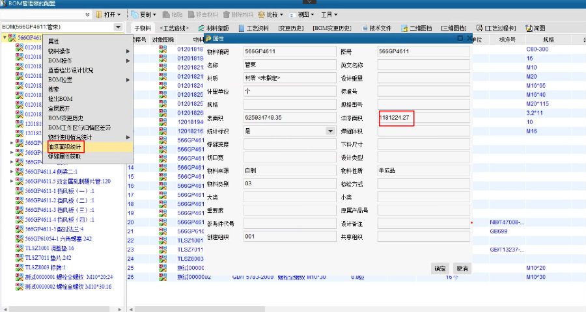
Task: Expand the 566GP4611.4 侧梁二 tree node
Action: [x=12, y=172]
